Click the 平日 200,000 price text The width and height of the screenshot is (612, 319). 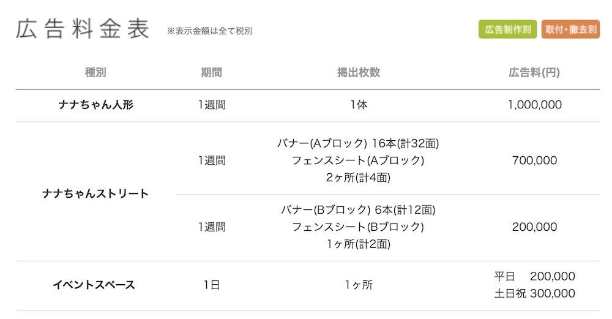click(x=534, y=276)
